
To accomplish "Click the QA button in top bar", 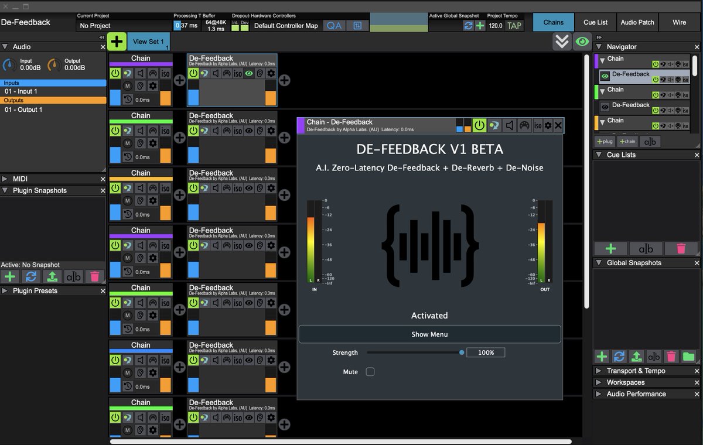I will pyautogui.click(x=334, y=26).
